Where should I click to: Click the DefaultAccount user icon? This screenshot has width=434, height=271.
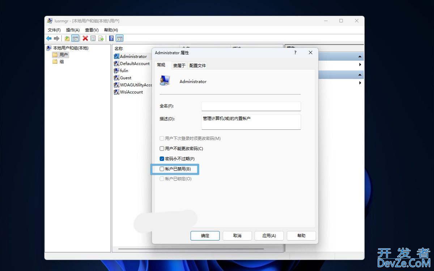click(x=116, y=64)
